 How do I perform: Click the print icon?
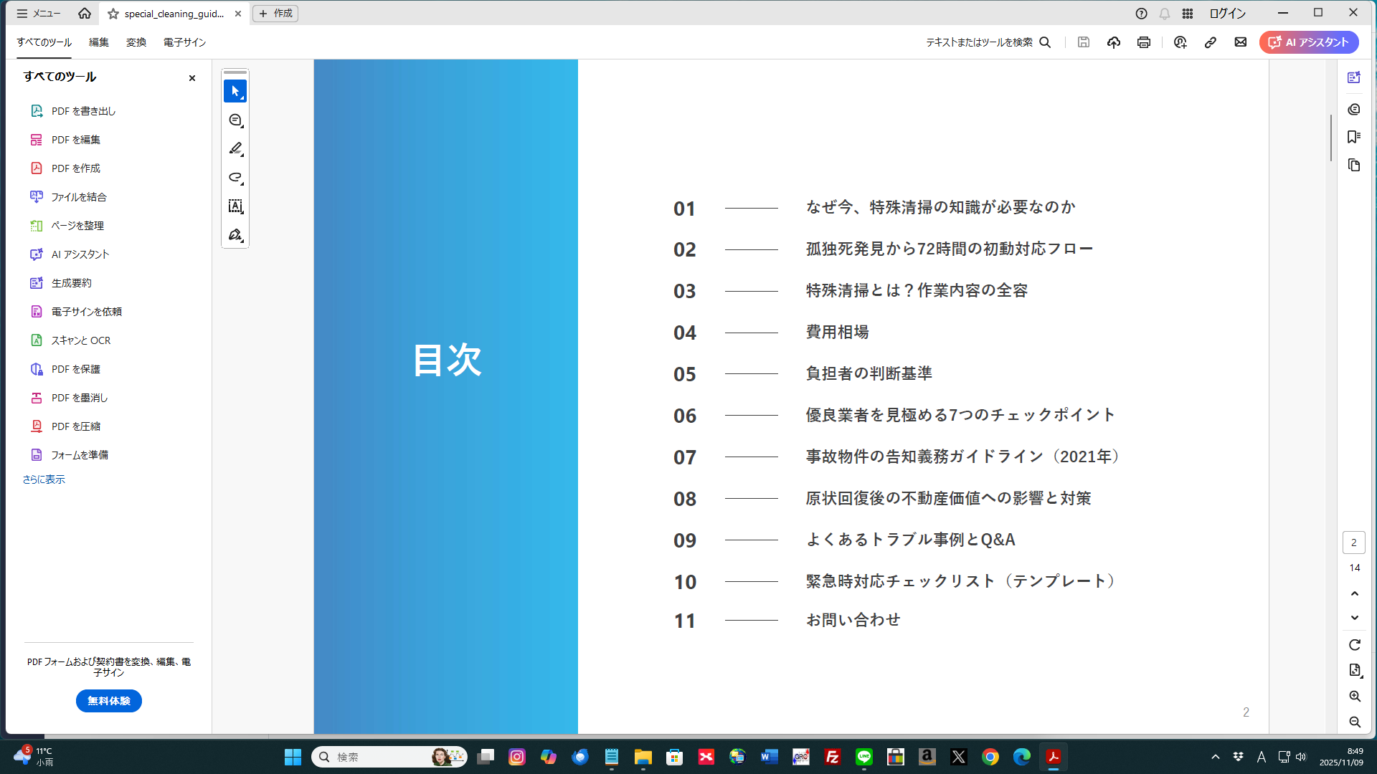tap(1144, 42)
